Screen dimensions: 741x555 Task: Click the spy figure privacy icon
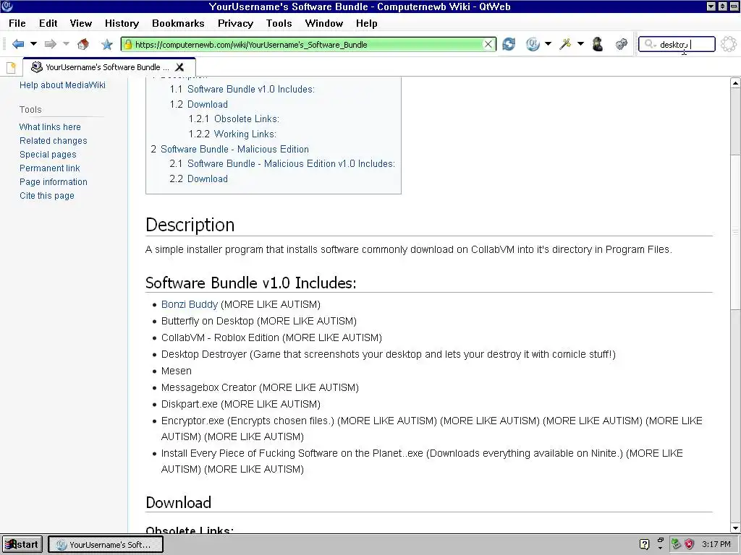[598, 44]
